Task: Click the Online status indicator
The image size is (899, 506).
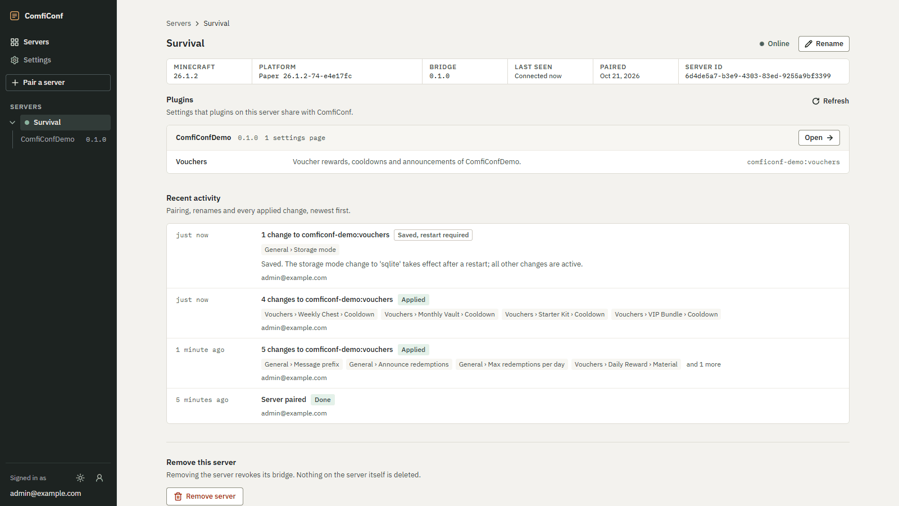Action: tap(774, 44)
